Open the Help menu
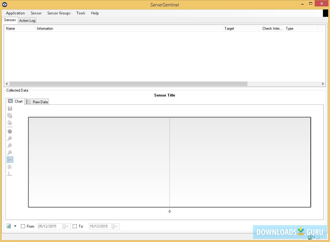 95,13
